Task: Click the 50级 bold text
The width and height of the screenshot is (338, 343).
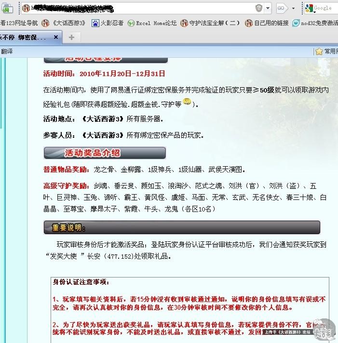Action: click(x=267, y=90)
